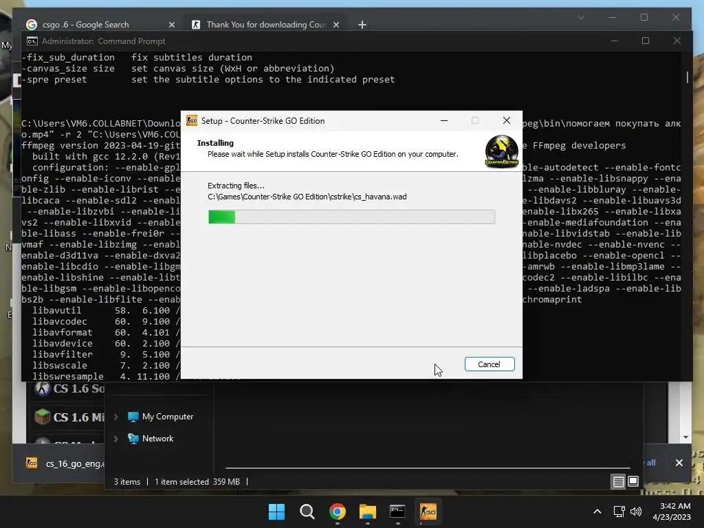This screenshot has height=528, width=704.
Task: Click the Command Prompt vertical scrollbar thumb
Action: (687, 77)
